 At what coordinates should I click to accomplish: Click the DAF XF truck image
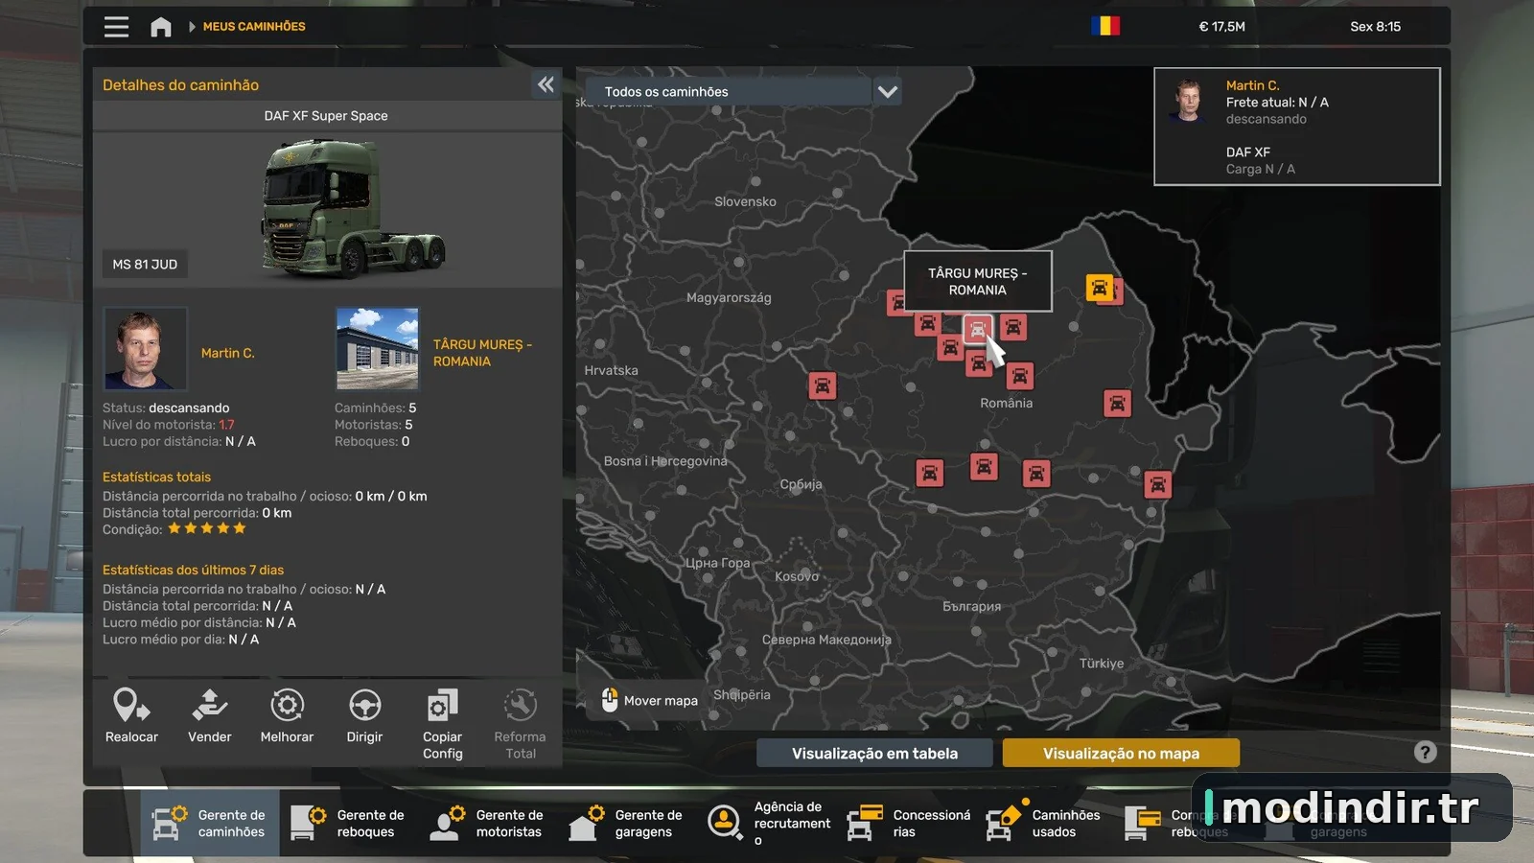tap(353, 209)
